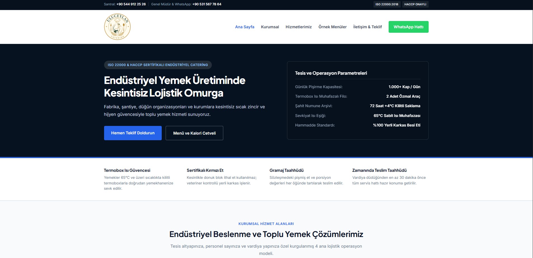Click the KURUMSAL HİZMET ALANLARI label
This screenshot has height=258, width=533.
coord(266,224)
